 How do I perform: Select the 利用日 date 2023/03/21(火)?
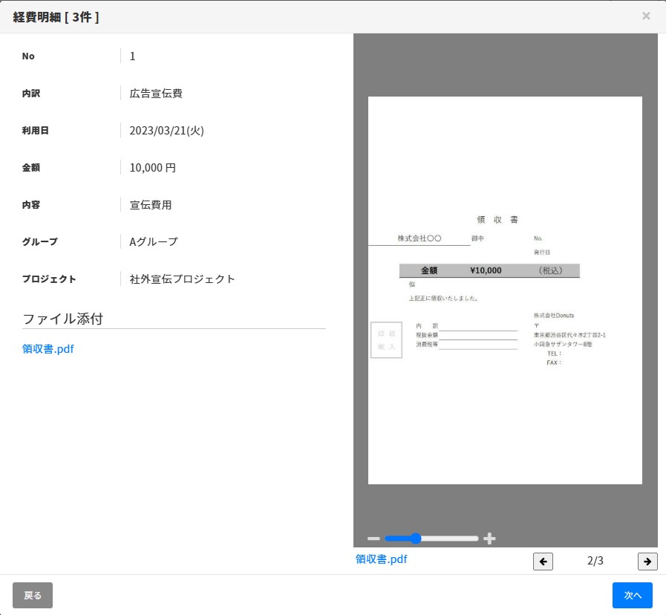click(167, 130)
